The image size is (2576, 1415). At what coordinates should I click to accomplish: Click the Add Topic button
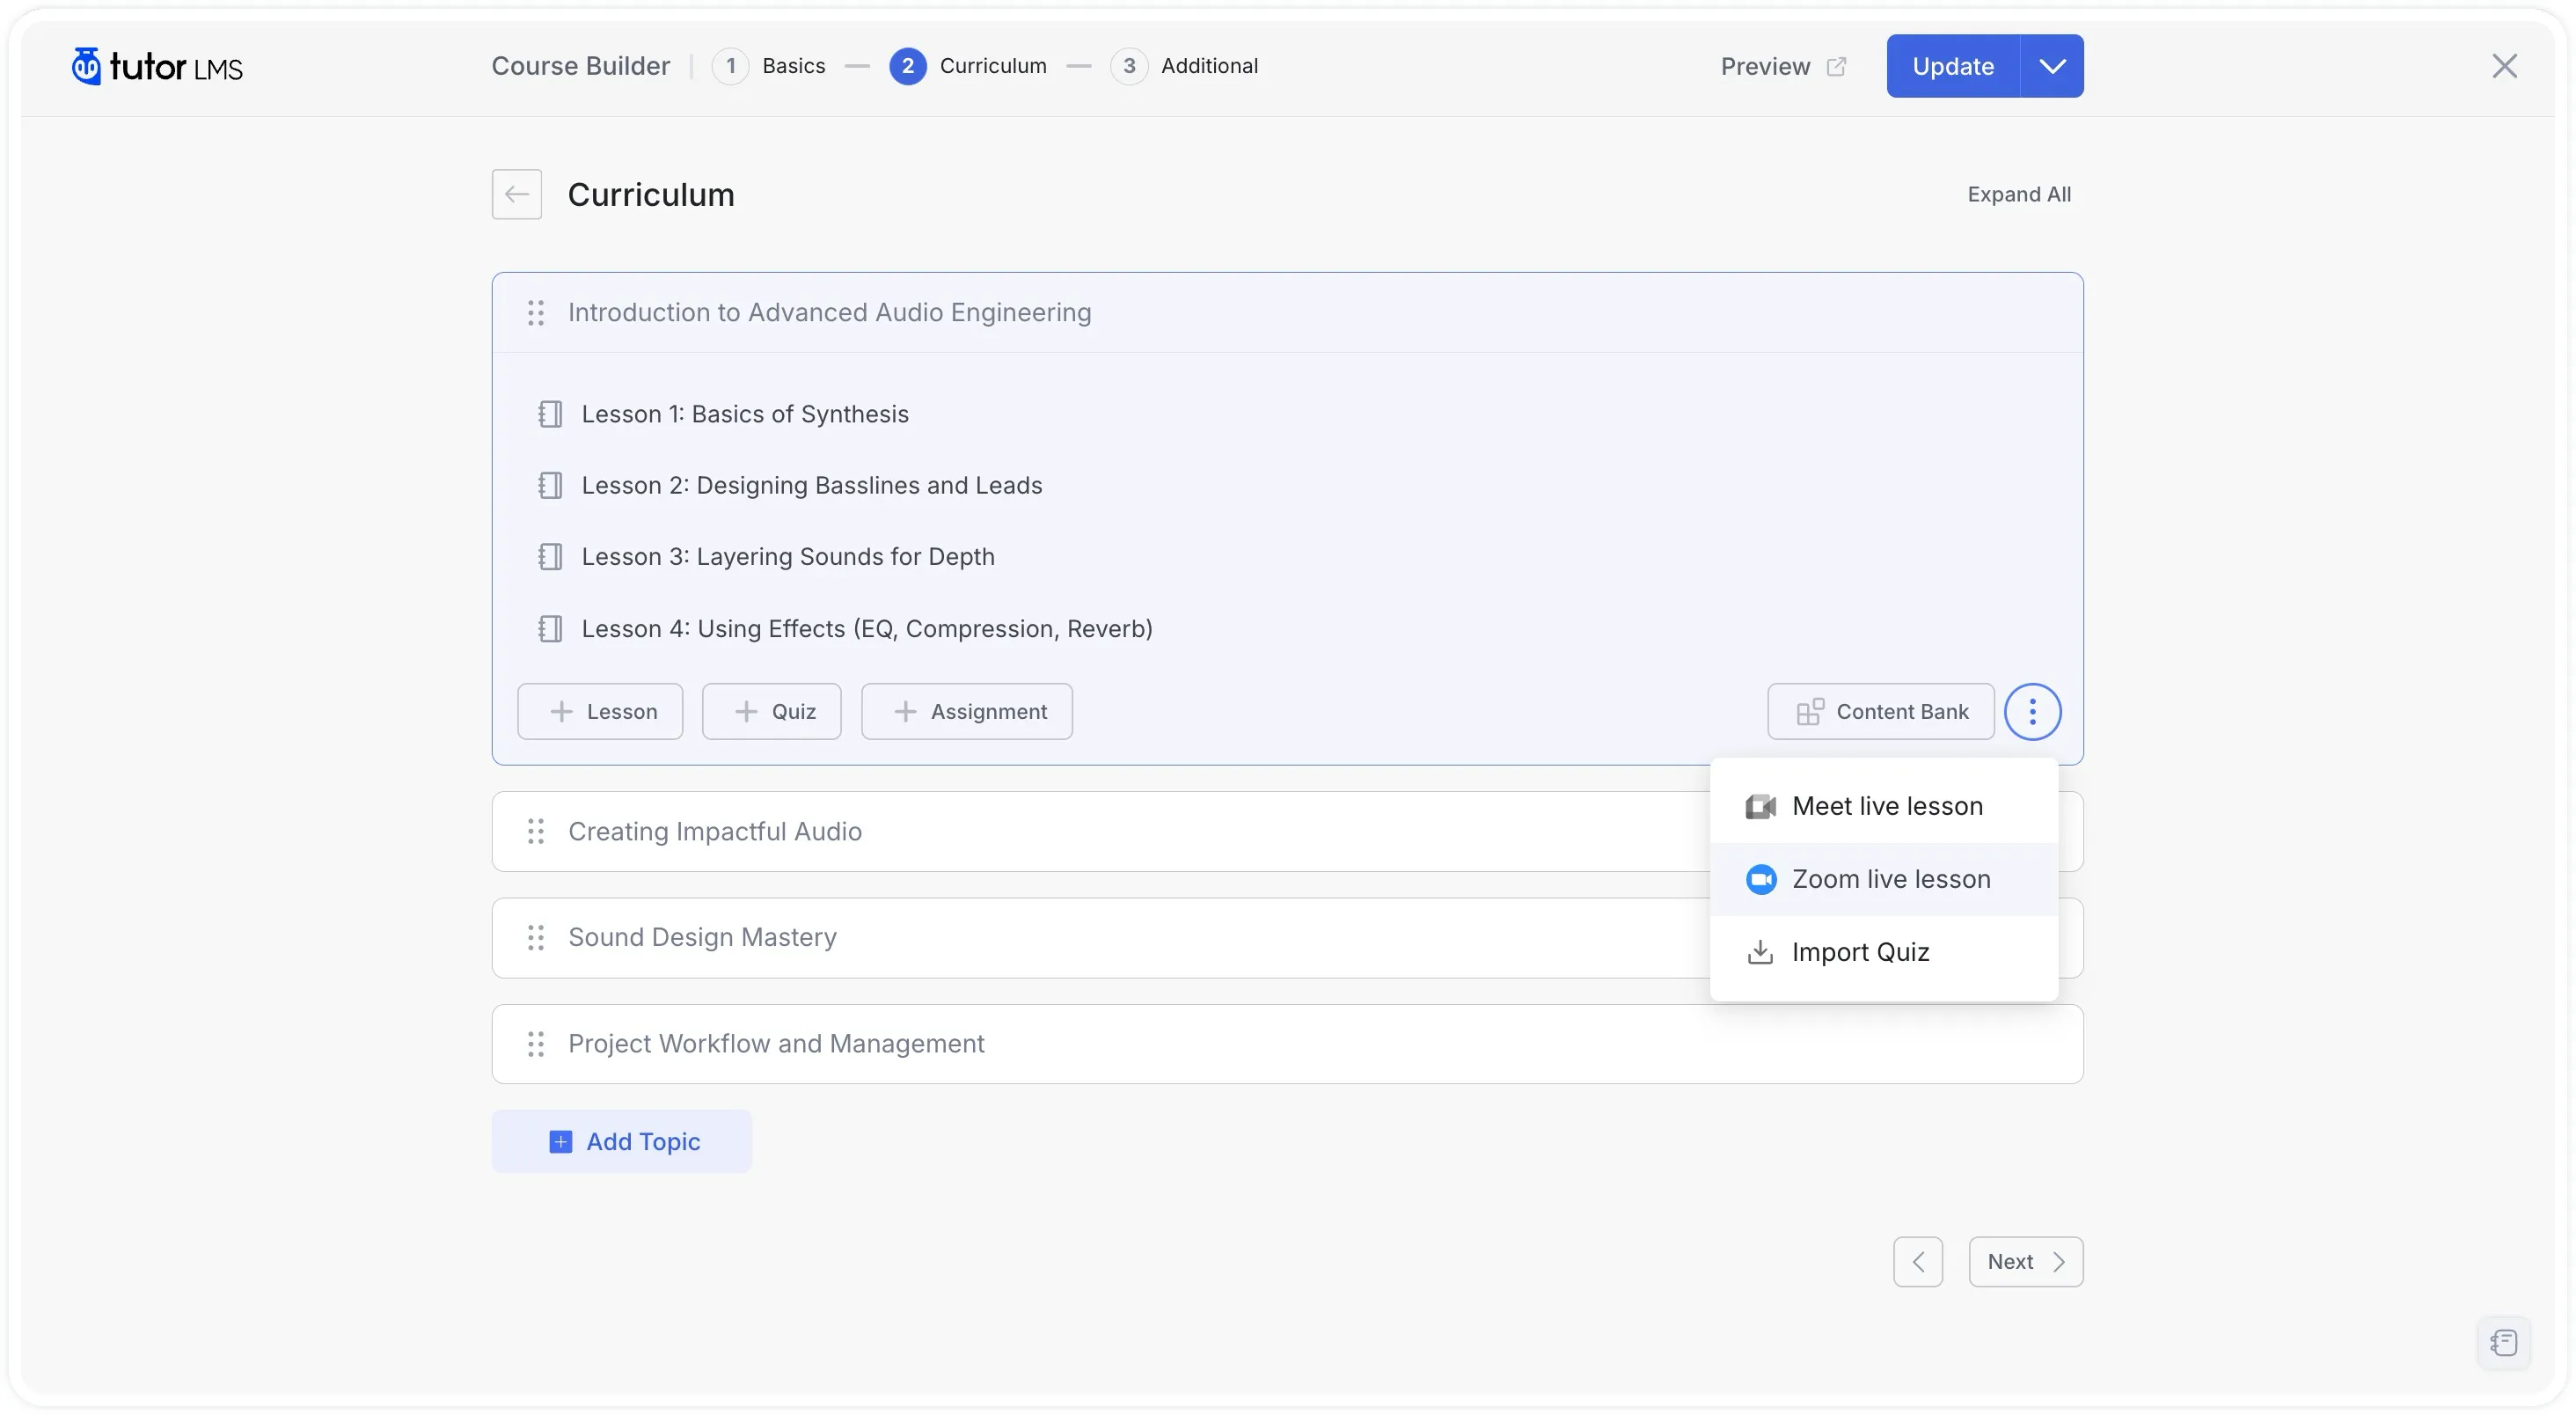pos(621,1141)
